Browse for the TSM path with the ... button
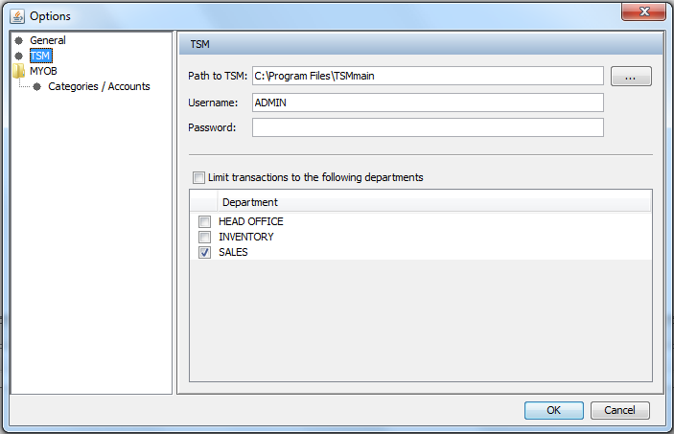This screenshot has height=434, width=674. (x=630, y=77)
